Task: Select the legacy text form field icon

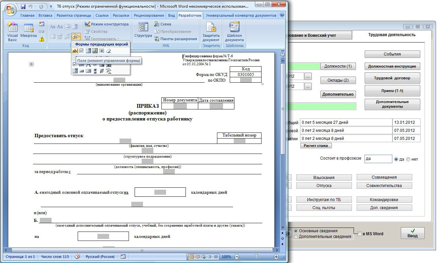Action: [75, 51]
